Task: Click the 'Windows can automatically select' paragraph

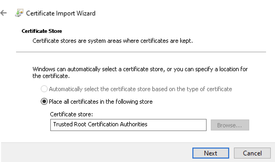Action: [x=140, y=72]
